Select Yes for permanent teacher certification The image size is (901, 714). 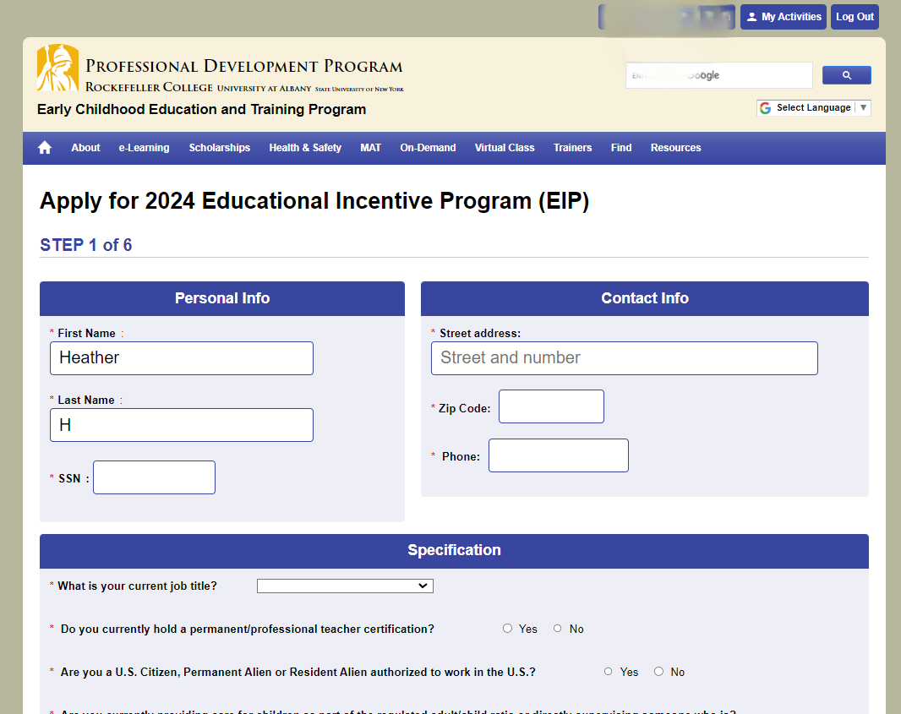tap(507, 628)
